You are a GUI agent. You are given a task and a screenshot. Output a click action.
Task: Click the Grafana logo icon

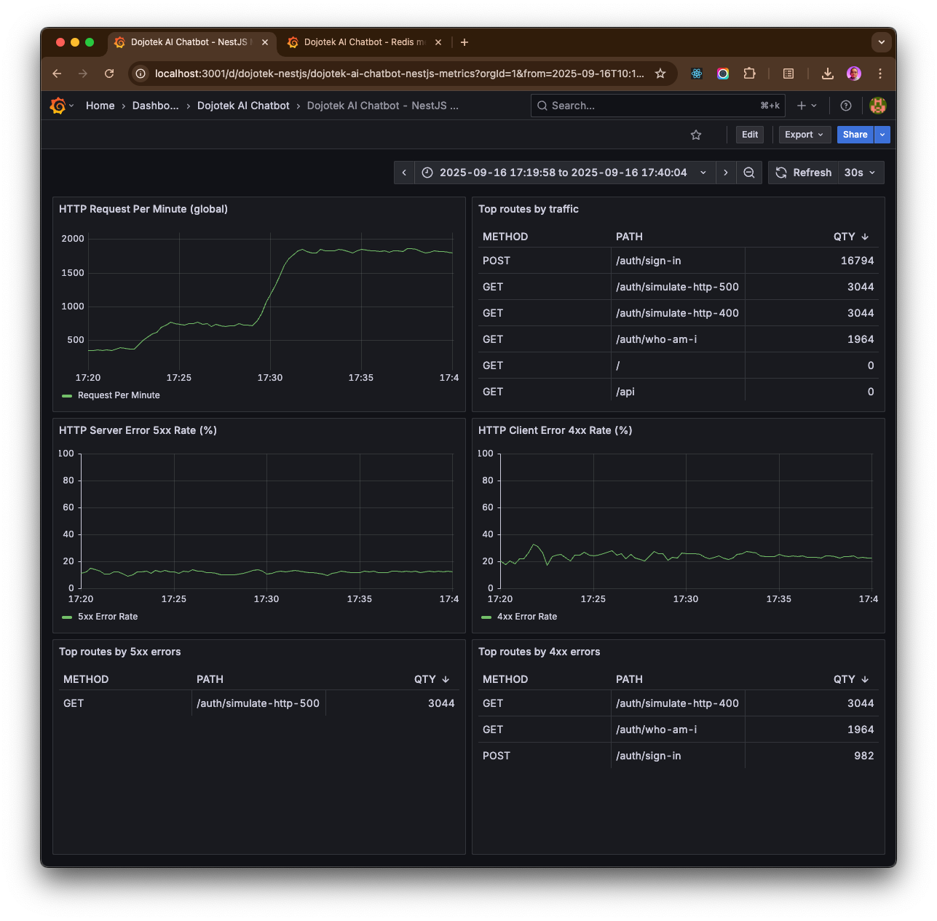(58, 106)
